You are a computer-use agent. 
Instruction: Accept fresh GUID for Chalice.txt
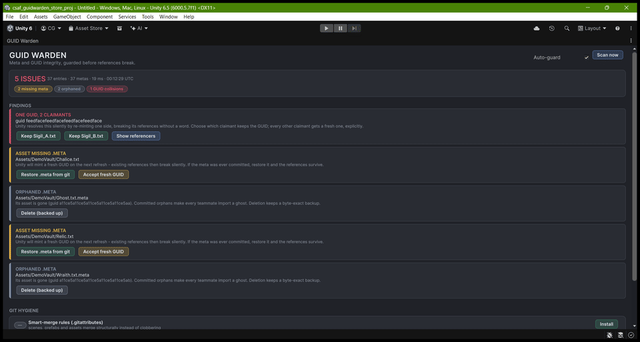pyautogui.click(x=103, y=174)
